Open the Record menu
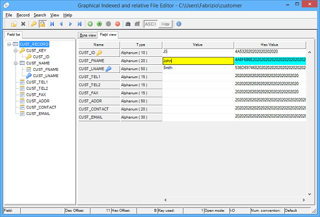The height and width of the screenshot is (217, 320). point(23,15)
